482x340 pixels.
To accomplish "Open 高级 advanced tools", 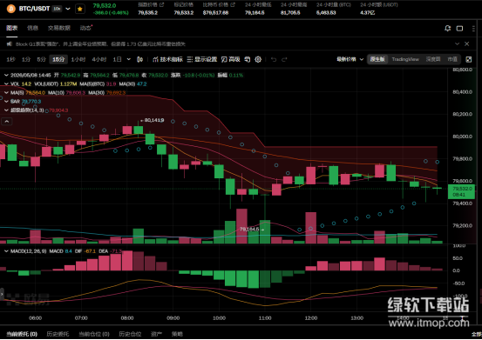I will pos(231,59).
